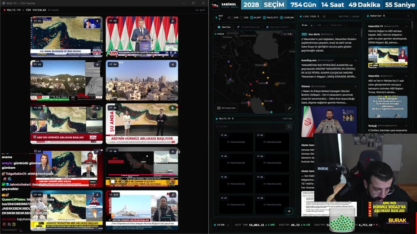The width and height of the screenshot is (417, 234).
Task: Maximize the Multi-TV window
Action: (x=193, y=3)
